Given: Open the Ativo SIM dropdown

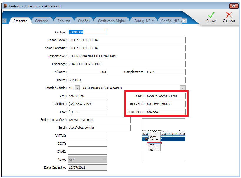Looking at the screenshot, I should pos(87,159).
